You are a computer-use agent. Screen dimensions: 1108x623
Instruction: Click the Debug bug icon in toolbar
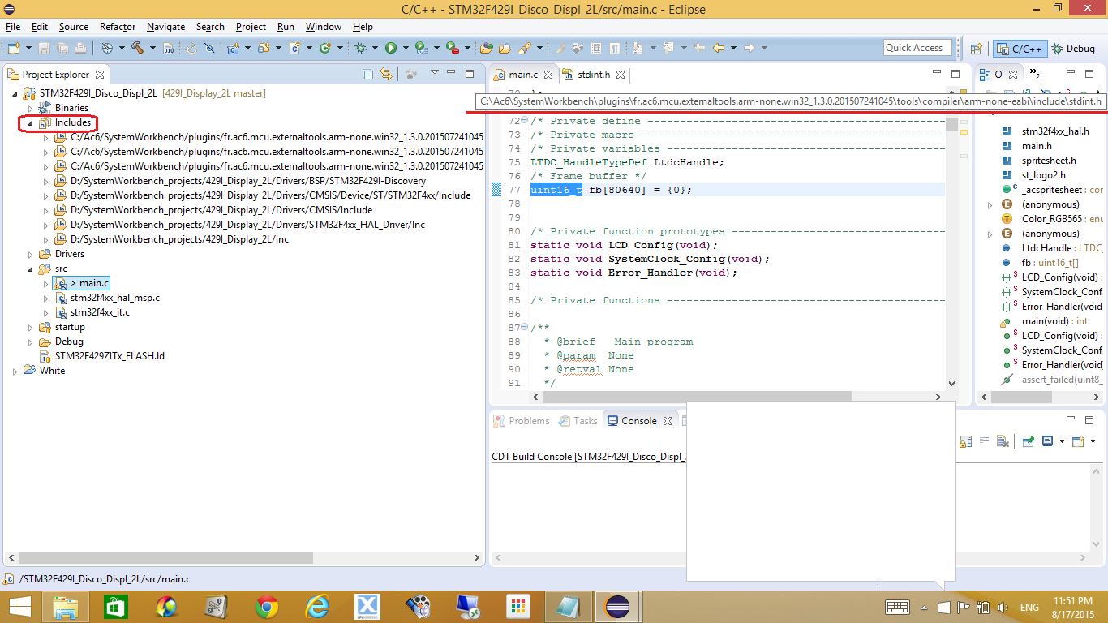(x=360, y=49)
